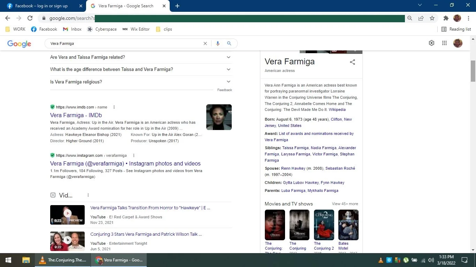Share the Vera Farmiga knowledge panel

[x=352, y=62]
